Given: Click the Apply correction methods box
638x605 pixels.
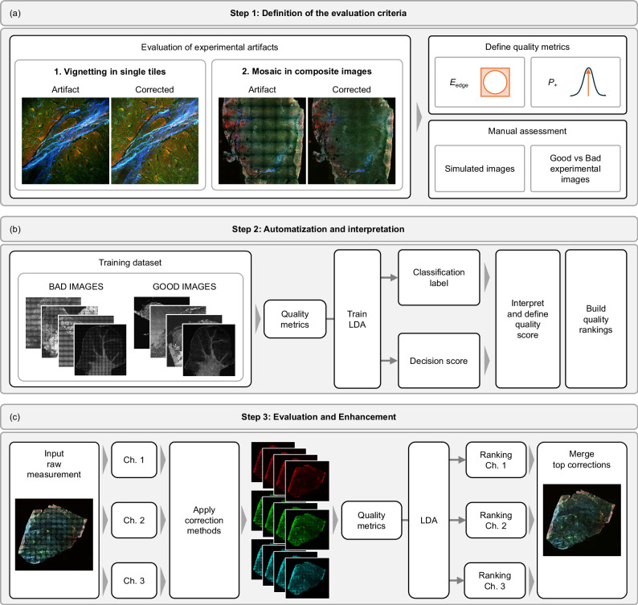Looking at the screenshot, I should (204, 520).
